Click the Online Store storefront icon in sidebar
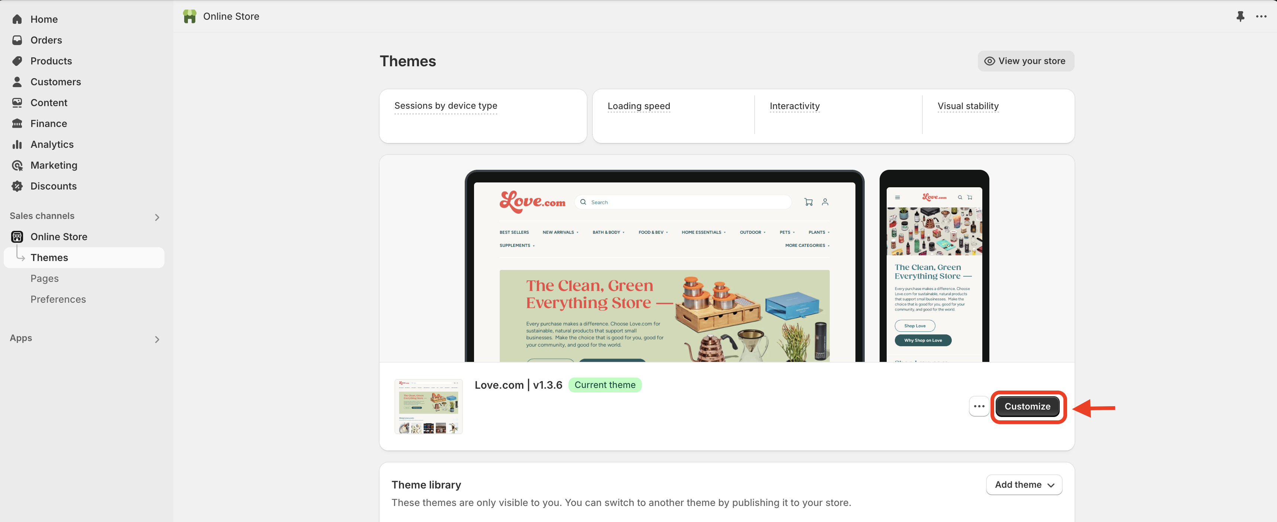 tap(17, 237)
